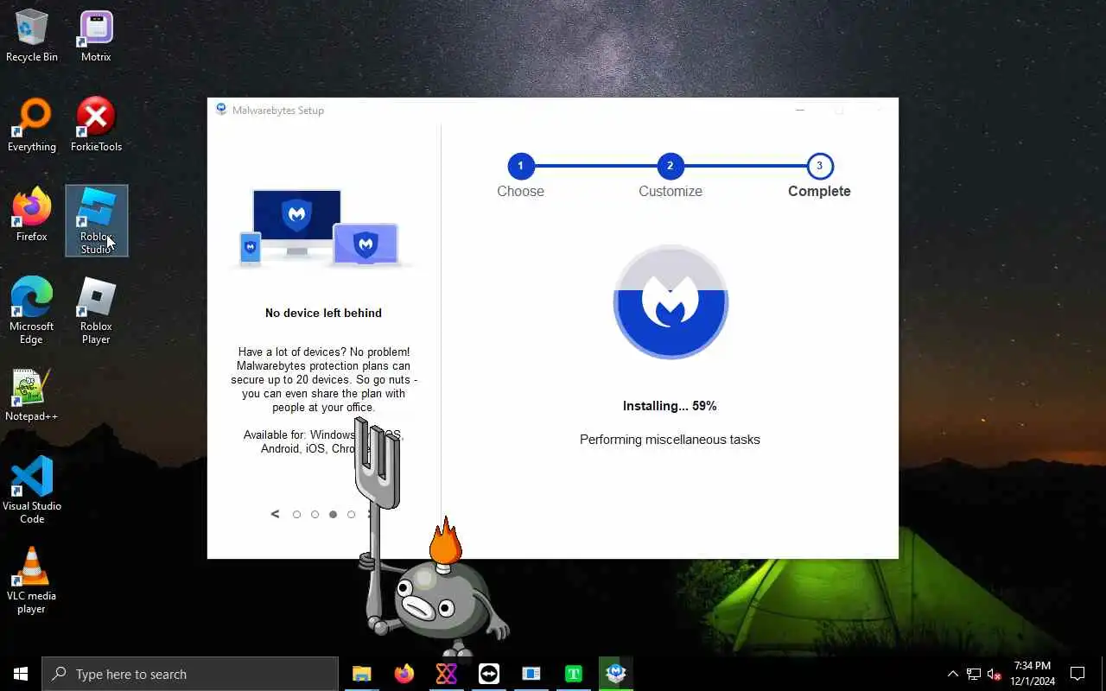Click the muted volume tray icon
This screenshot has height=691, width=1106.
tap(994, 674)
